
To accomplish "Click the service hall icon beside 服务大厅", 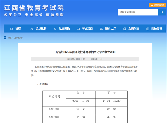I will click(x=101, y=29).
